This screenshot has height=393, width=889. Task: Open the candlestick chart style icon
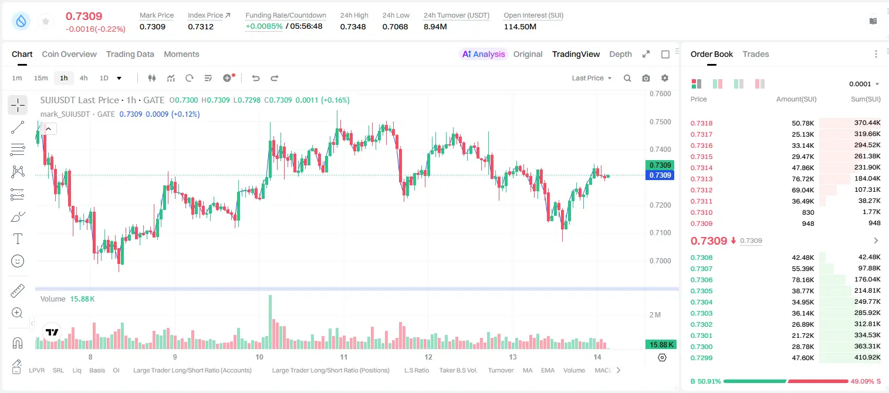[152, 78]
